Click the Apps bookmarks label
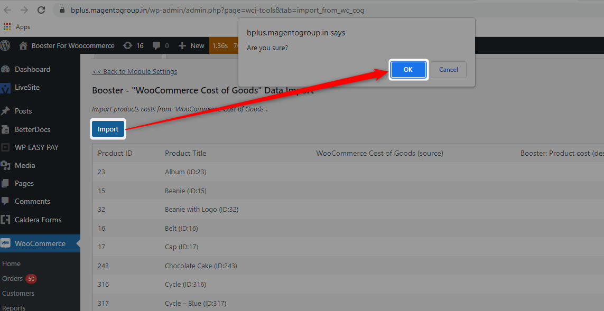The image size is (604, 311). pyautogui.click(x=23, y=27)
